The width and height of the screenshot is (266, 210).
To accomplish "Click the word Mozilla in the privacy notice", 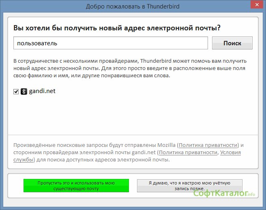I will coord(165,145).
